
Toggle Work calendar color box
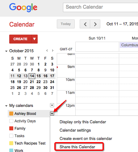point(11,150)
